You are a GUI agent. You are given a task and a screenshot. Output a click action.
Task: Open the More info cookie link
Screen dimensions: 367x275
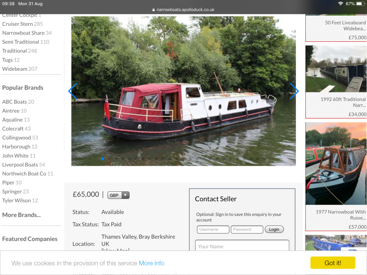click(x=152, y=263)
